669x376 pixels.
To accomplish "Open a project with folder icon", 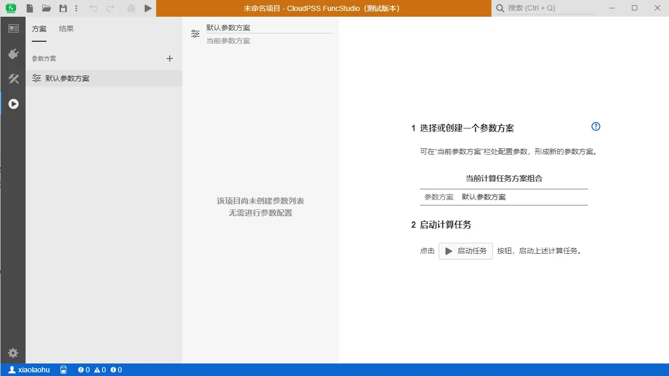I will pos(46,8).
